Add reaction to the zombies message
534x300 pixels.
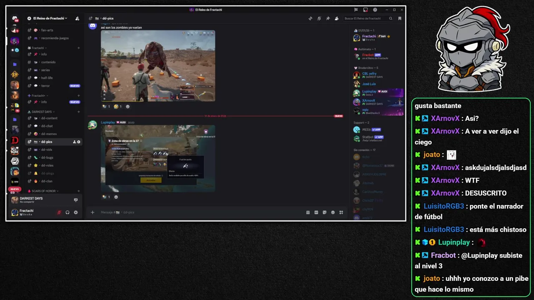point(128,107)
